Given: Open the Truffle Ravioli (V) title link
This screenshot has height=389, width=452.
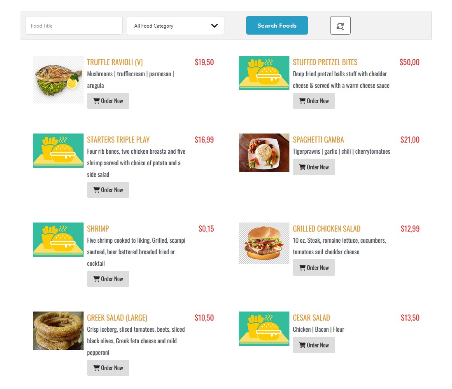Looking at the screenshot, I should coord(115,62).
